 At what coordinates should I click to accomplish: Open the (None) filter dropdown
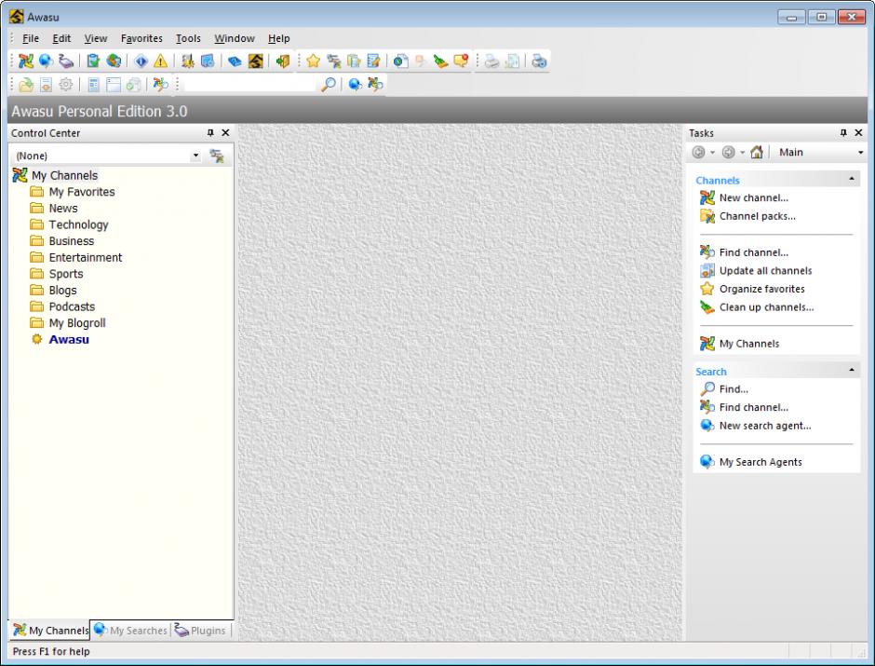[x=195, y=156]
